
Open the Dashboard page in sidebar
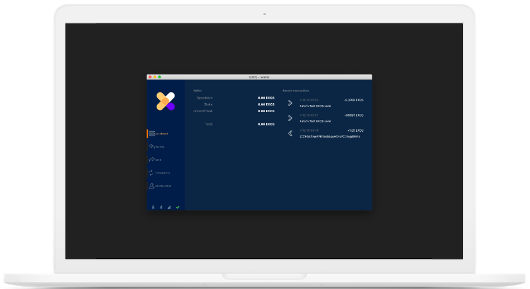tap(159, 133)
